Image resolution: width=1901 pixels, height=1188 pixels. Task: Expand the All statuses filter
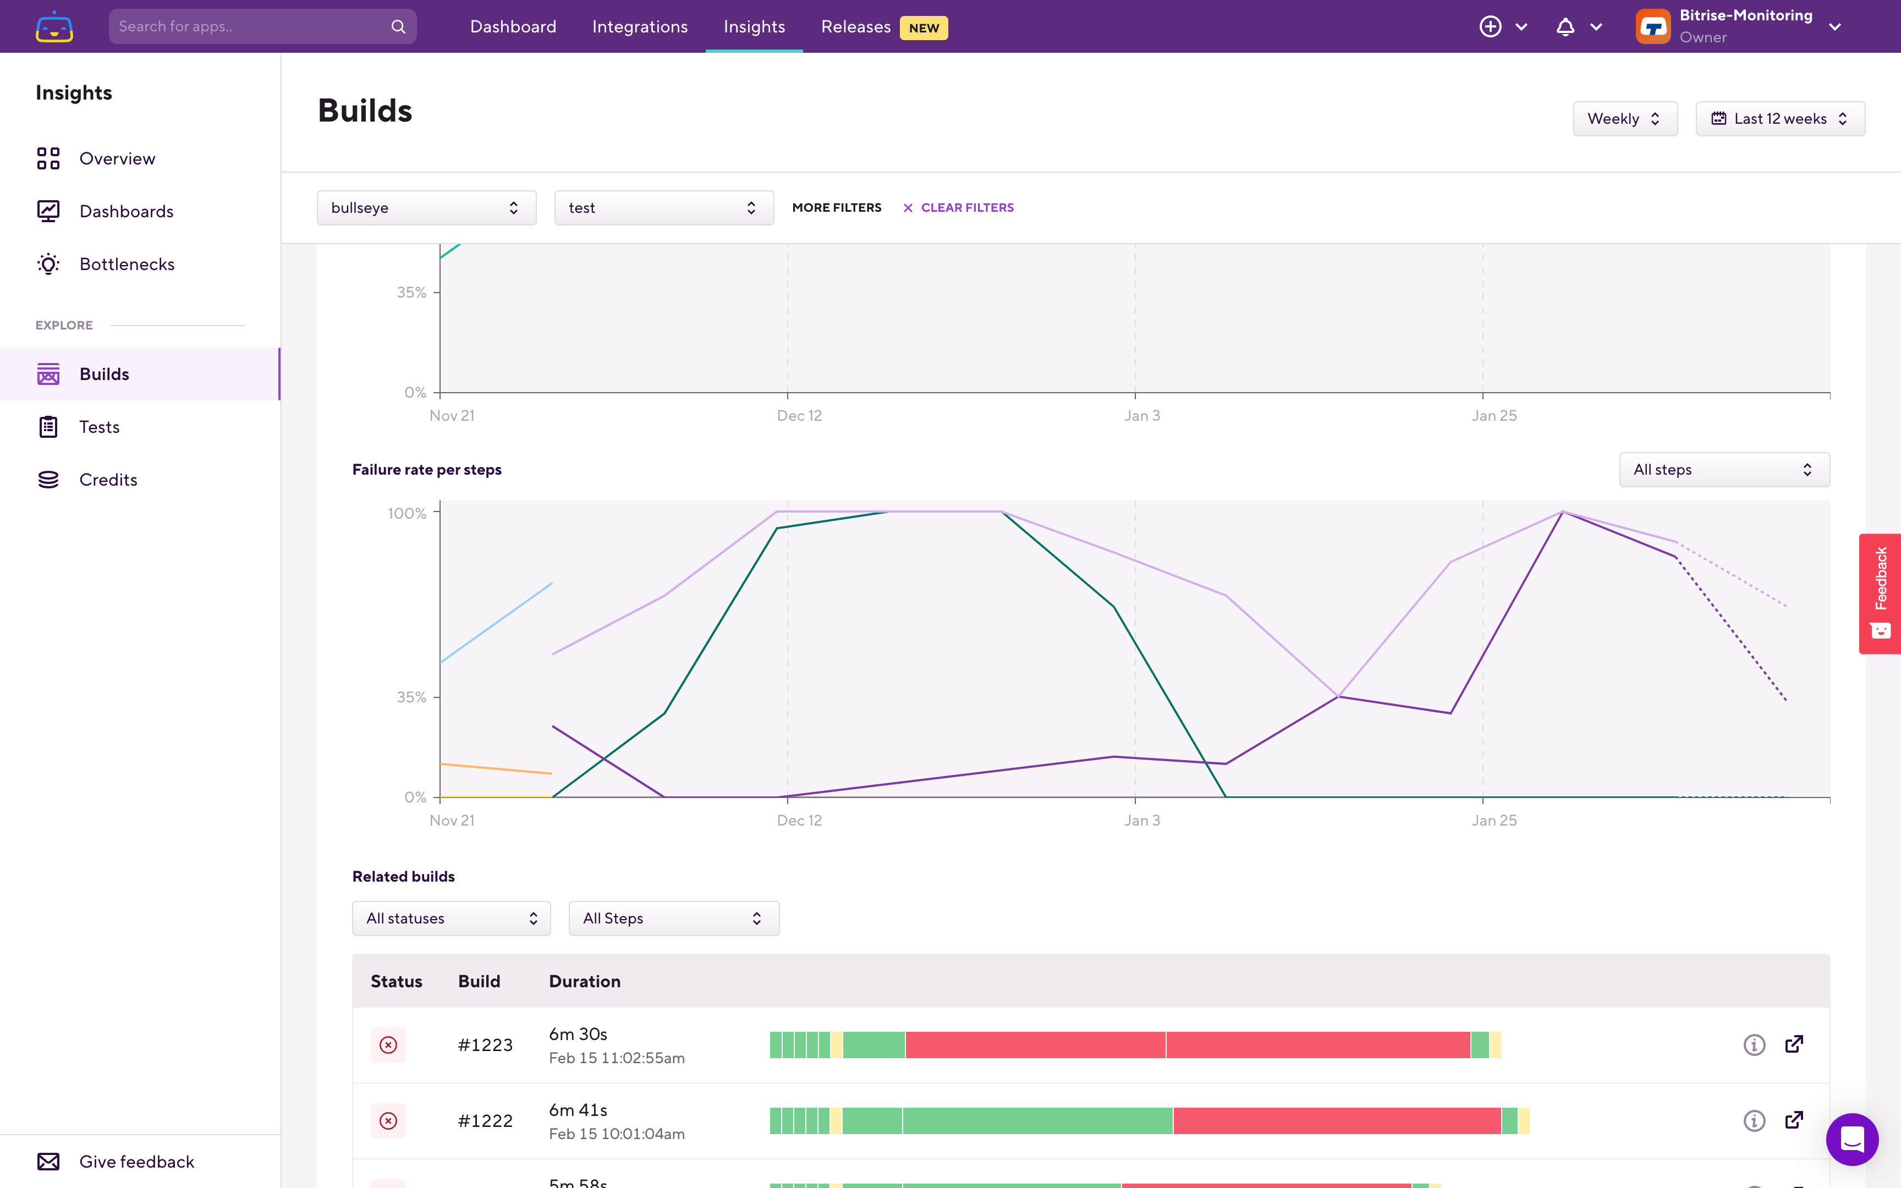click(x=451, y=919)
